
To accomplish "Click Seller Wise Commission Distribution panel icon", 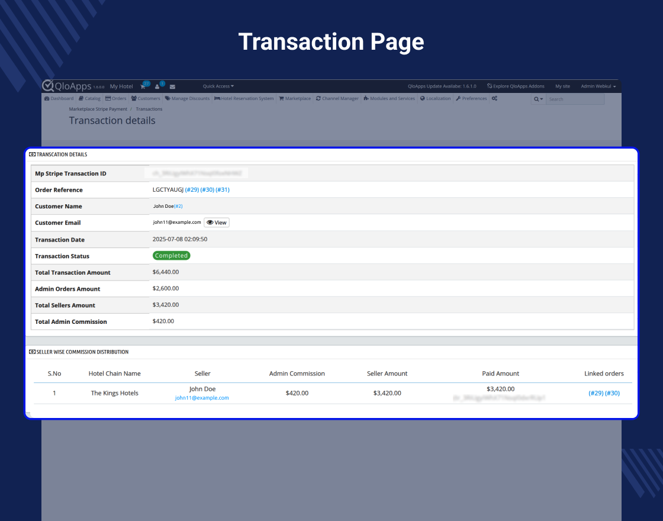I will pyautogui.click(x=32, y=352).
